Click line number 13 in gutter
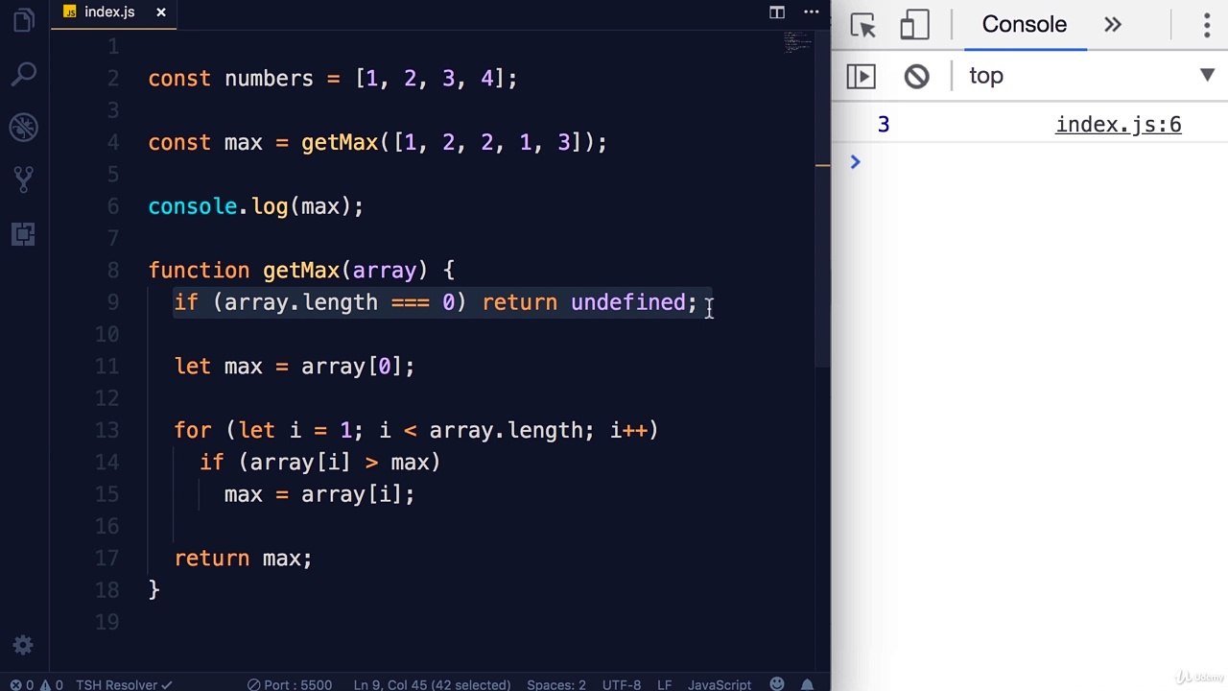The image size is (1228, 691). pyautogui.click(x=107, y=430)
